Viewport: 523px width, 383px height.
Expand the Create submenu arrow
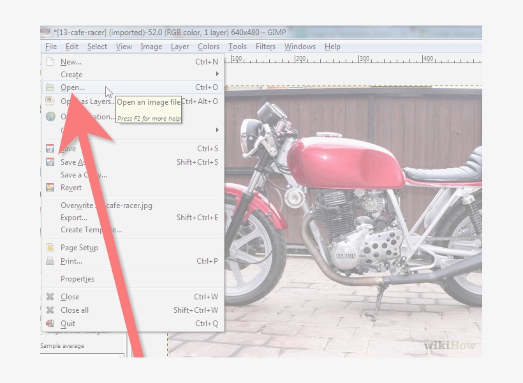217,75
